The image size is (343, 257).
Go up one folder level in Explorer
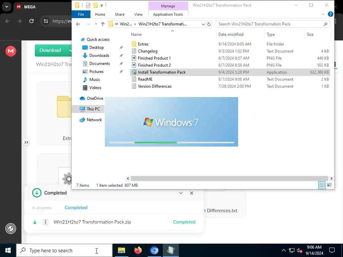tap(102, 24)
